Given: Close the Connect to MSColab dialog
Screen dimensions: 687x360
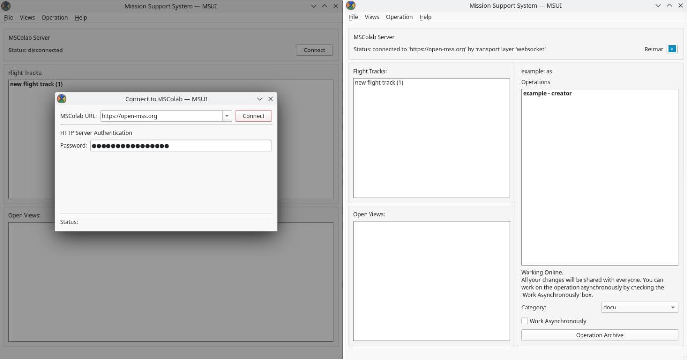Looking at the screenshot, I should tap(270, 99).
